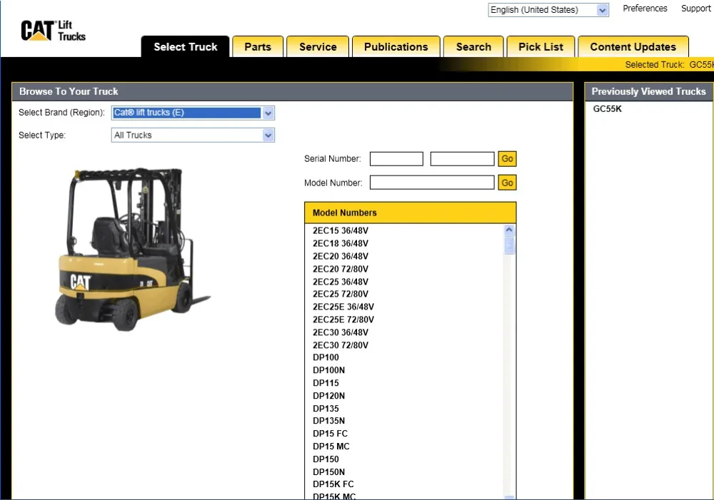
Task: Switch to the Parts tab
Action: [x=257, y=47]
